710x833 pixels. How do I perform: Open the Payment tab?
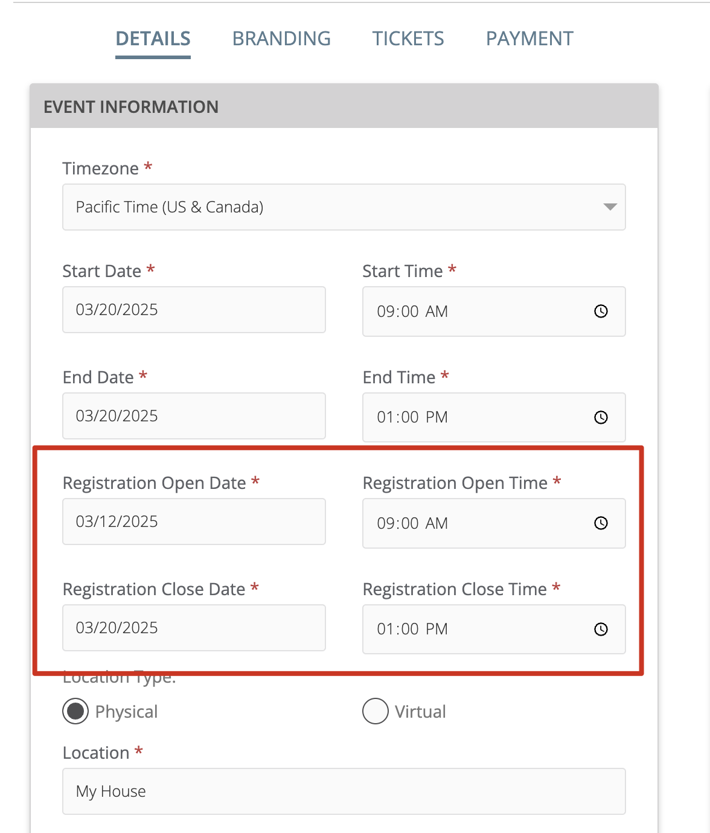[529, 39]
